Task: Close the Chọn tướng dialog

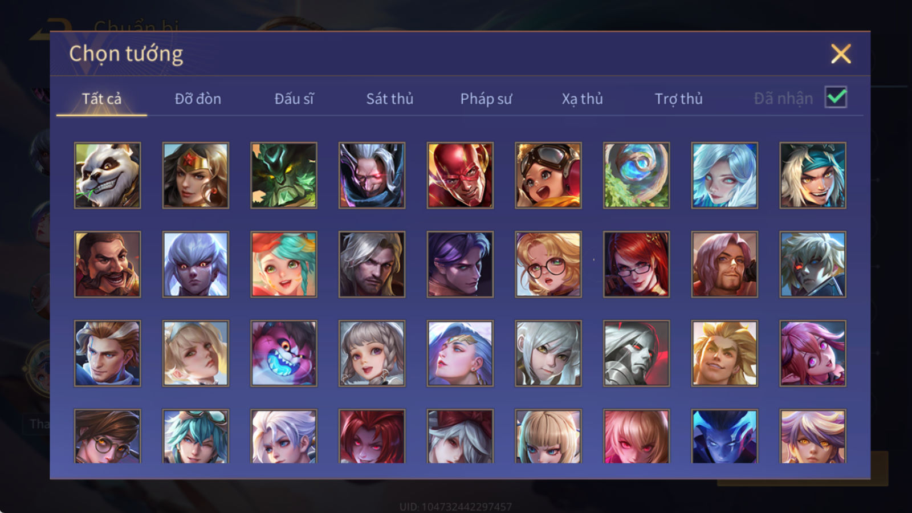Action: click(x=841, y=54)
